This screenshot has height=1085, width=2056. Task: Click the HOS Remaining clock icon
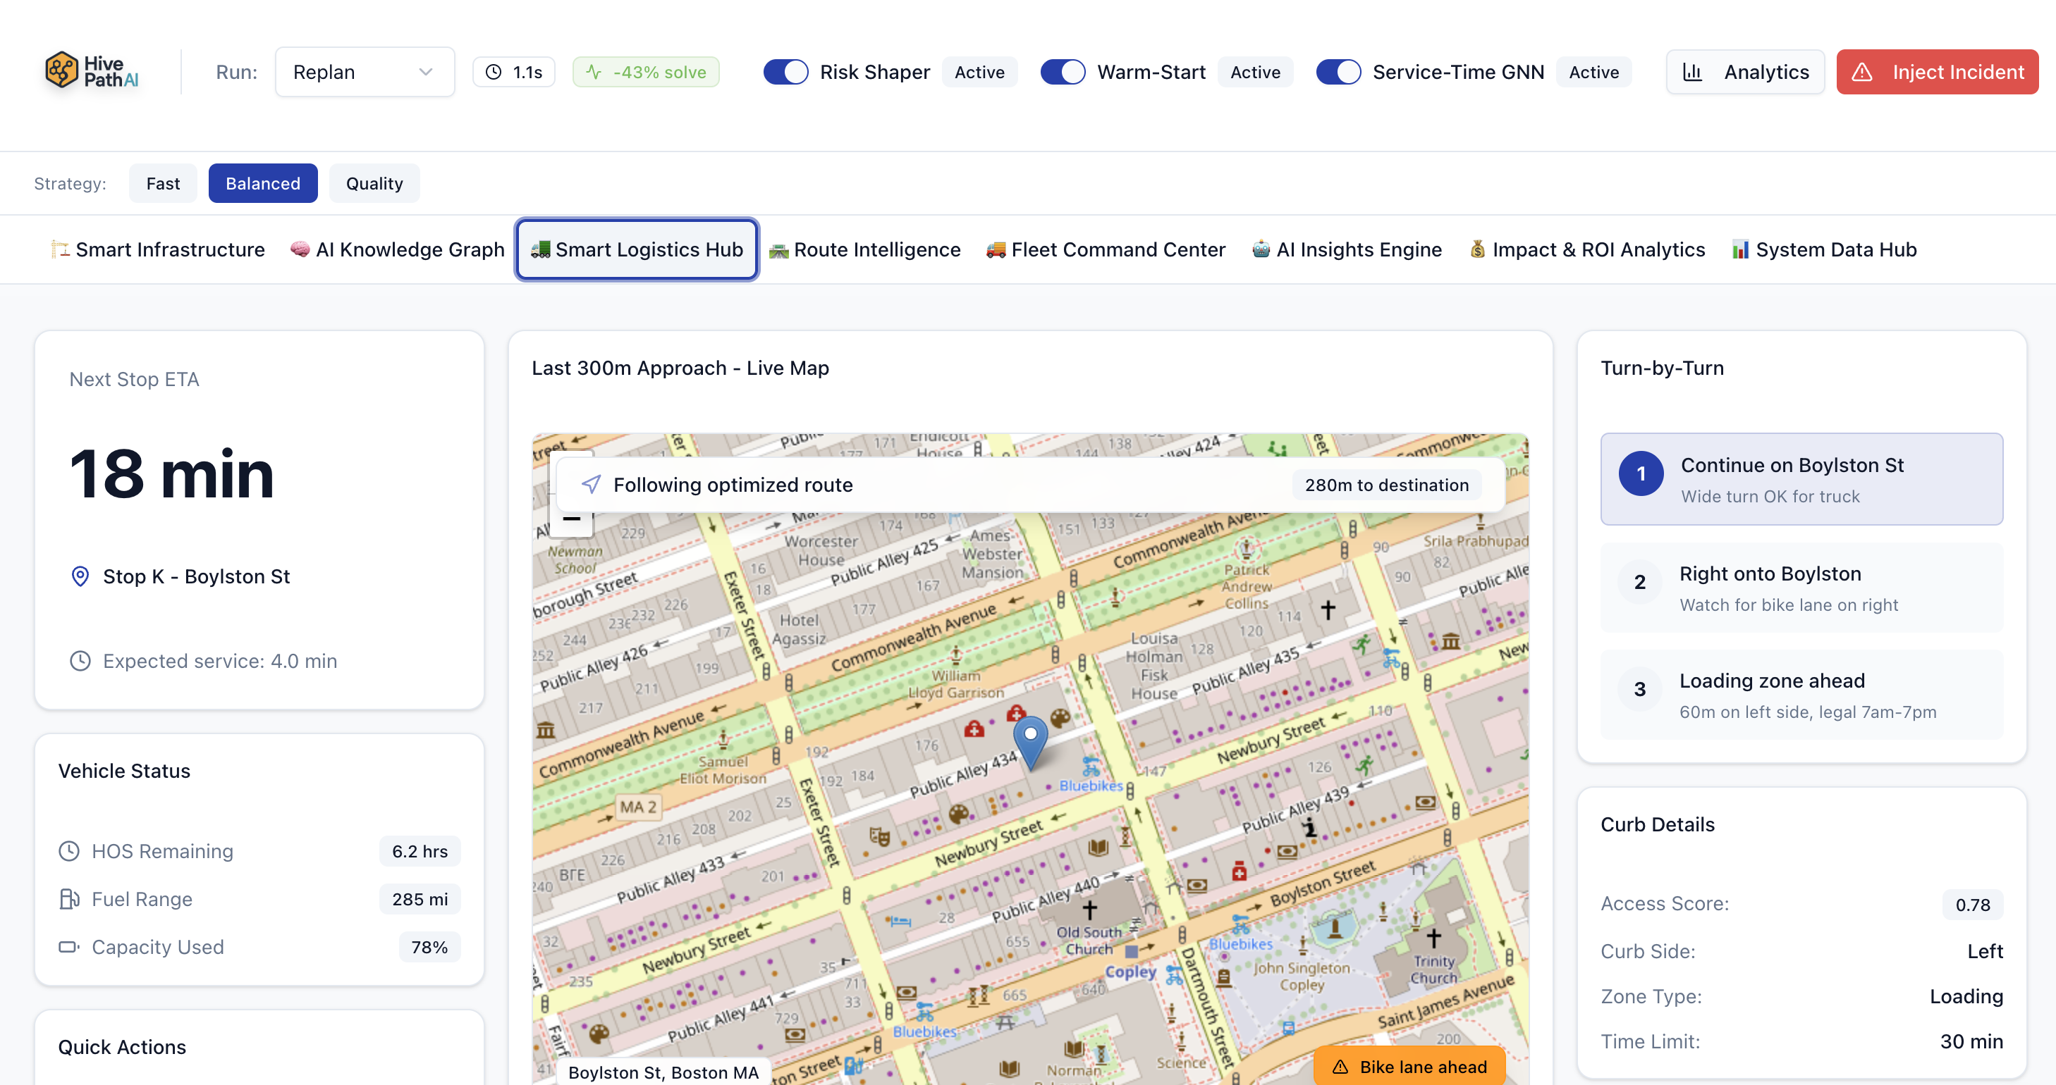69,851
